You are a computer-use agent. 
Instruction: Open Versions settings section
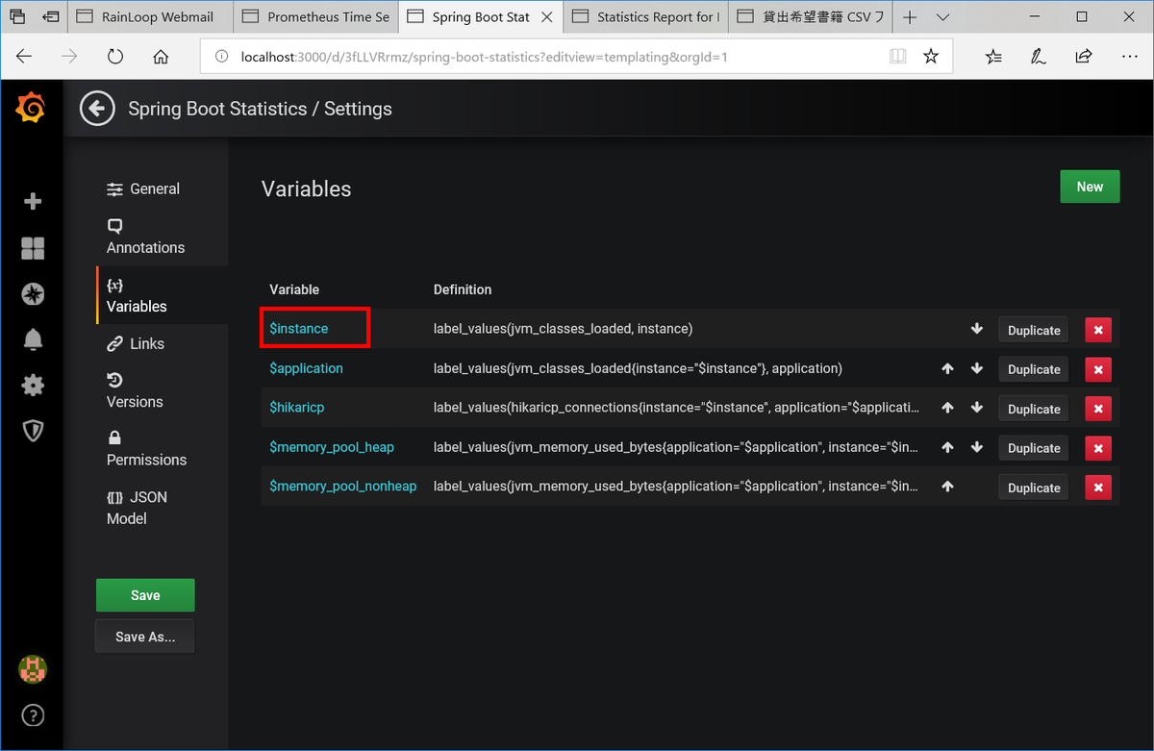tap(135, 390)
